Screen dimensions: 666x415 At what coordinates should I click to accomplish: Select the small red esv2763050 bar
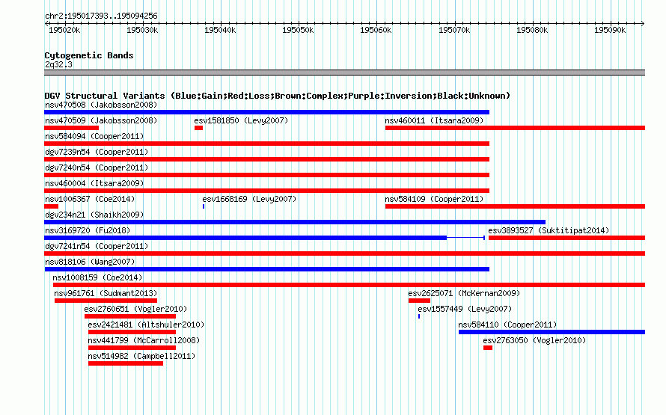(x=488, y=348)
